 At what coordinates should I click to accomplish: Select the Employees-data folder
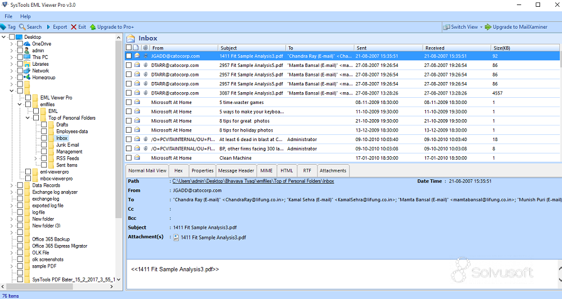click(x=72, y=131)
